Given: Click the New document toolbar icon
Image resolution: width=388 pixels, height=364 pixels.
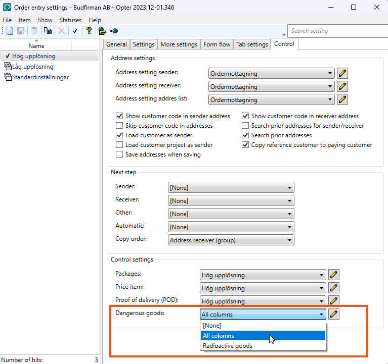Looking at the screenshot, I should coord(10,31).
